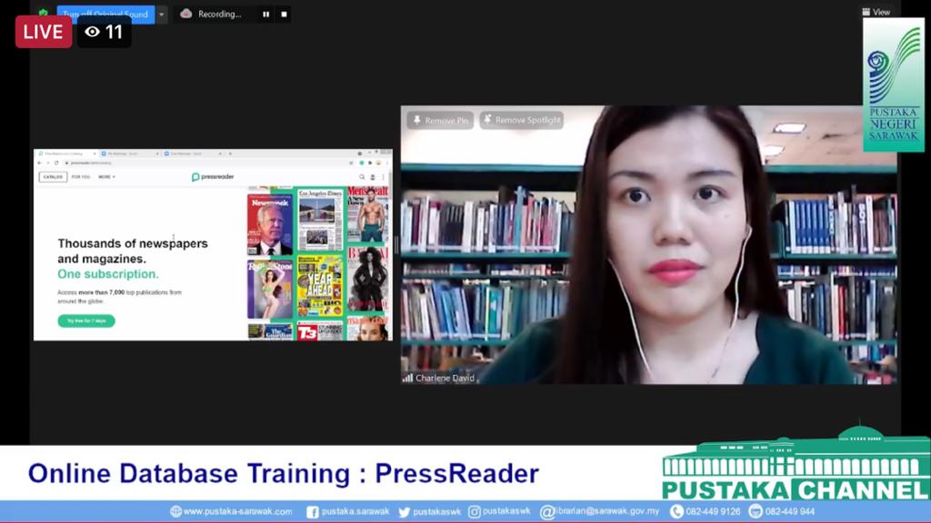Click the browser profile avatar

pyautogui.click(x=378, y=163)
